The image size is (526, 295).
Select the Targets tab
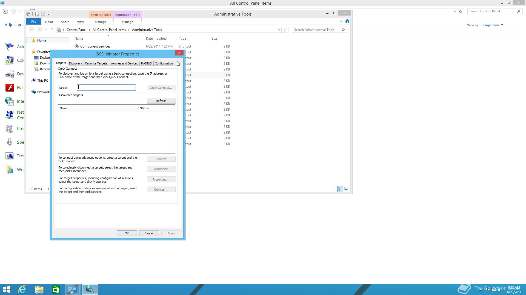61,63
